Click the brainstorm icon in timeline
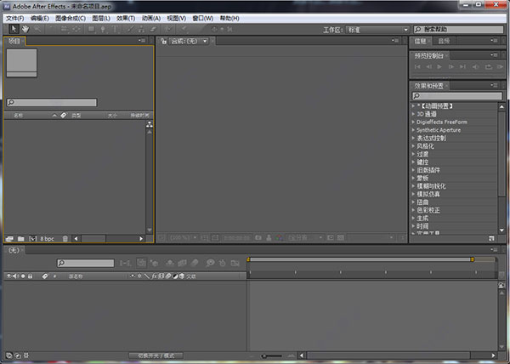The width and height of the screenshot is (510, 364). pos(211,263)
